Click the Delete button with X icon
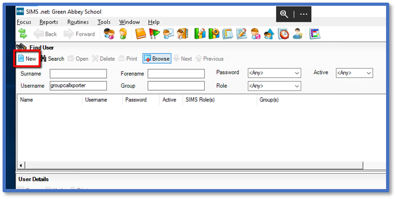Viewport: 396px width, 199px height. tap(103, 58)
